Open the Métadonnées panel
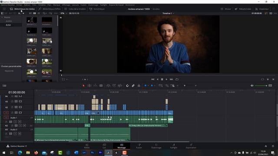Viewport: 278px width, 156px height. tap(243, 9)
